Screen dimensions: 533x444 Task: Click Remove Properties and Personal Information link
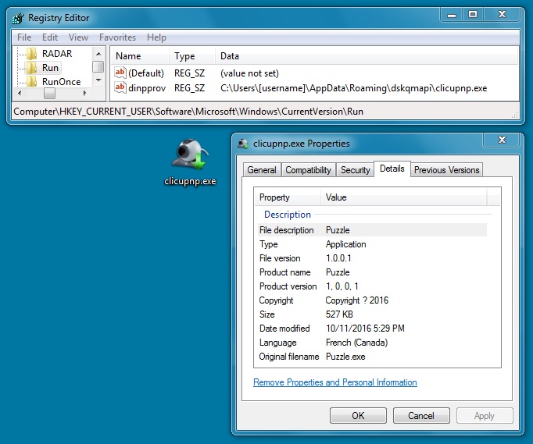click(335, 382)
